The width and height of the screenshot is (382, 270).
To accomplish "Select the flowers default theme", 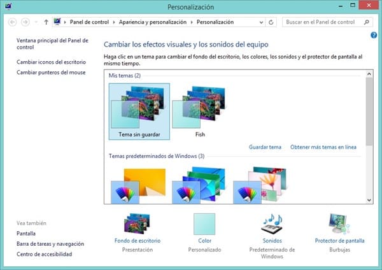I will [x=260, y=185].
